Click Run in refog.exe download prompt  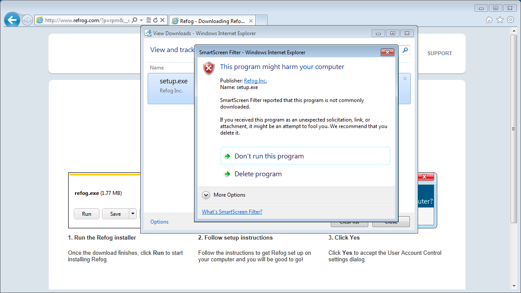pos(86,214)
